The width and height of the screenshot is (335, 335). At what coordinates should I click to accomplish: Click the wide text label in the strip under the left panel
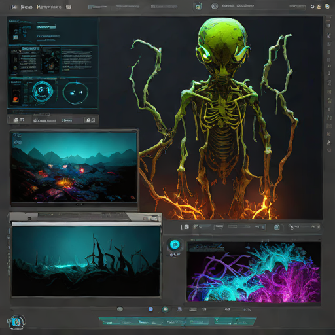point(44,120)
